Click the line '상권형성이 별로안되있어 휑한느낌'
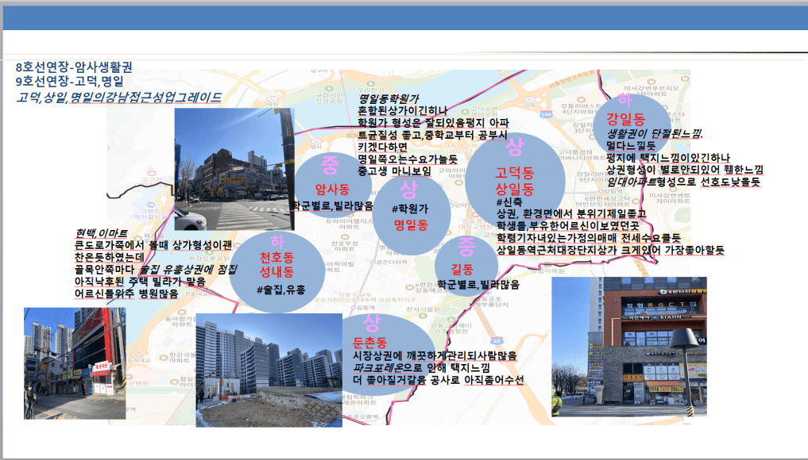The height and width of the screenshot is (460, 808). (684, 170)
